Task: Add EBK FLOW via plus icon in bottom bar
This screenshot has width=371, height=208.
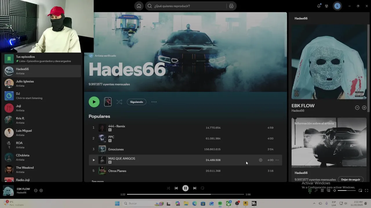Action: tap(41, 190)
